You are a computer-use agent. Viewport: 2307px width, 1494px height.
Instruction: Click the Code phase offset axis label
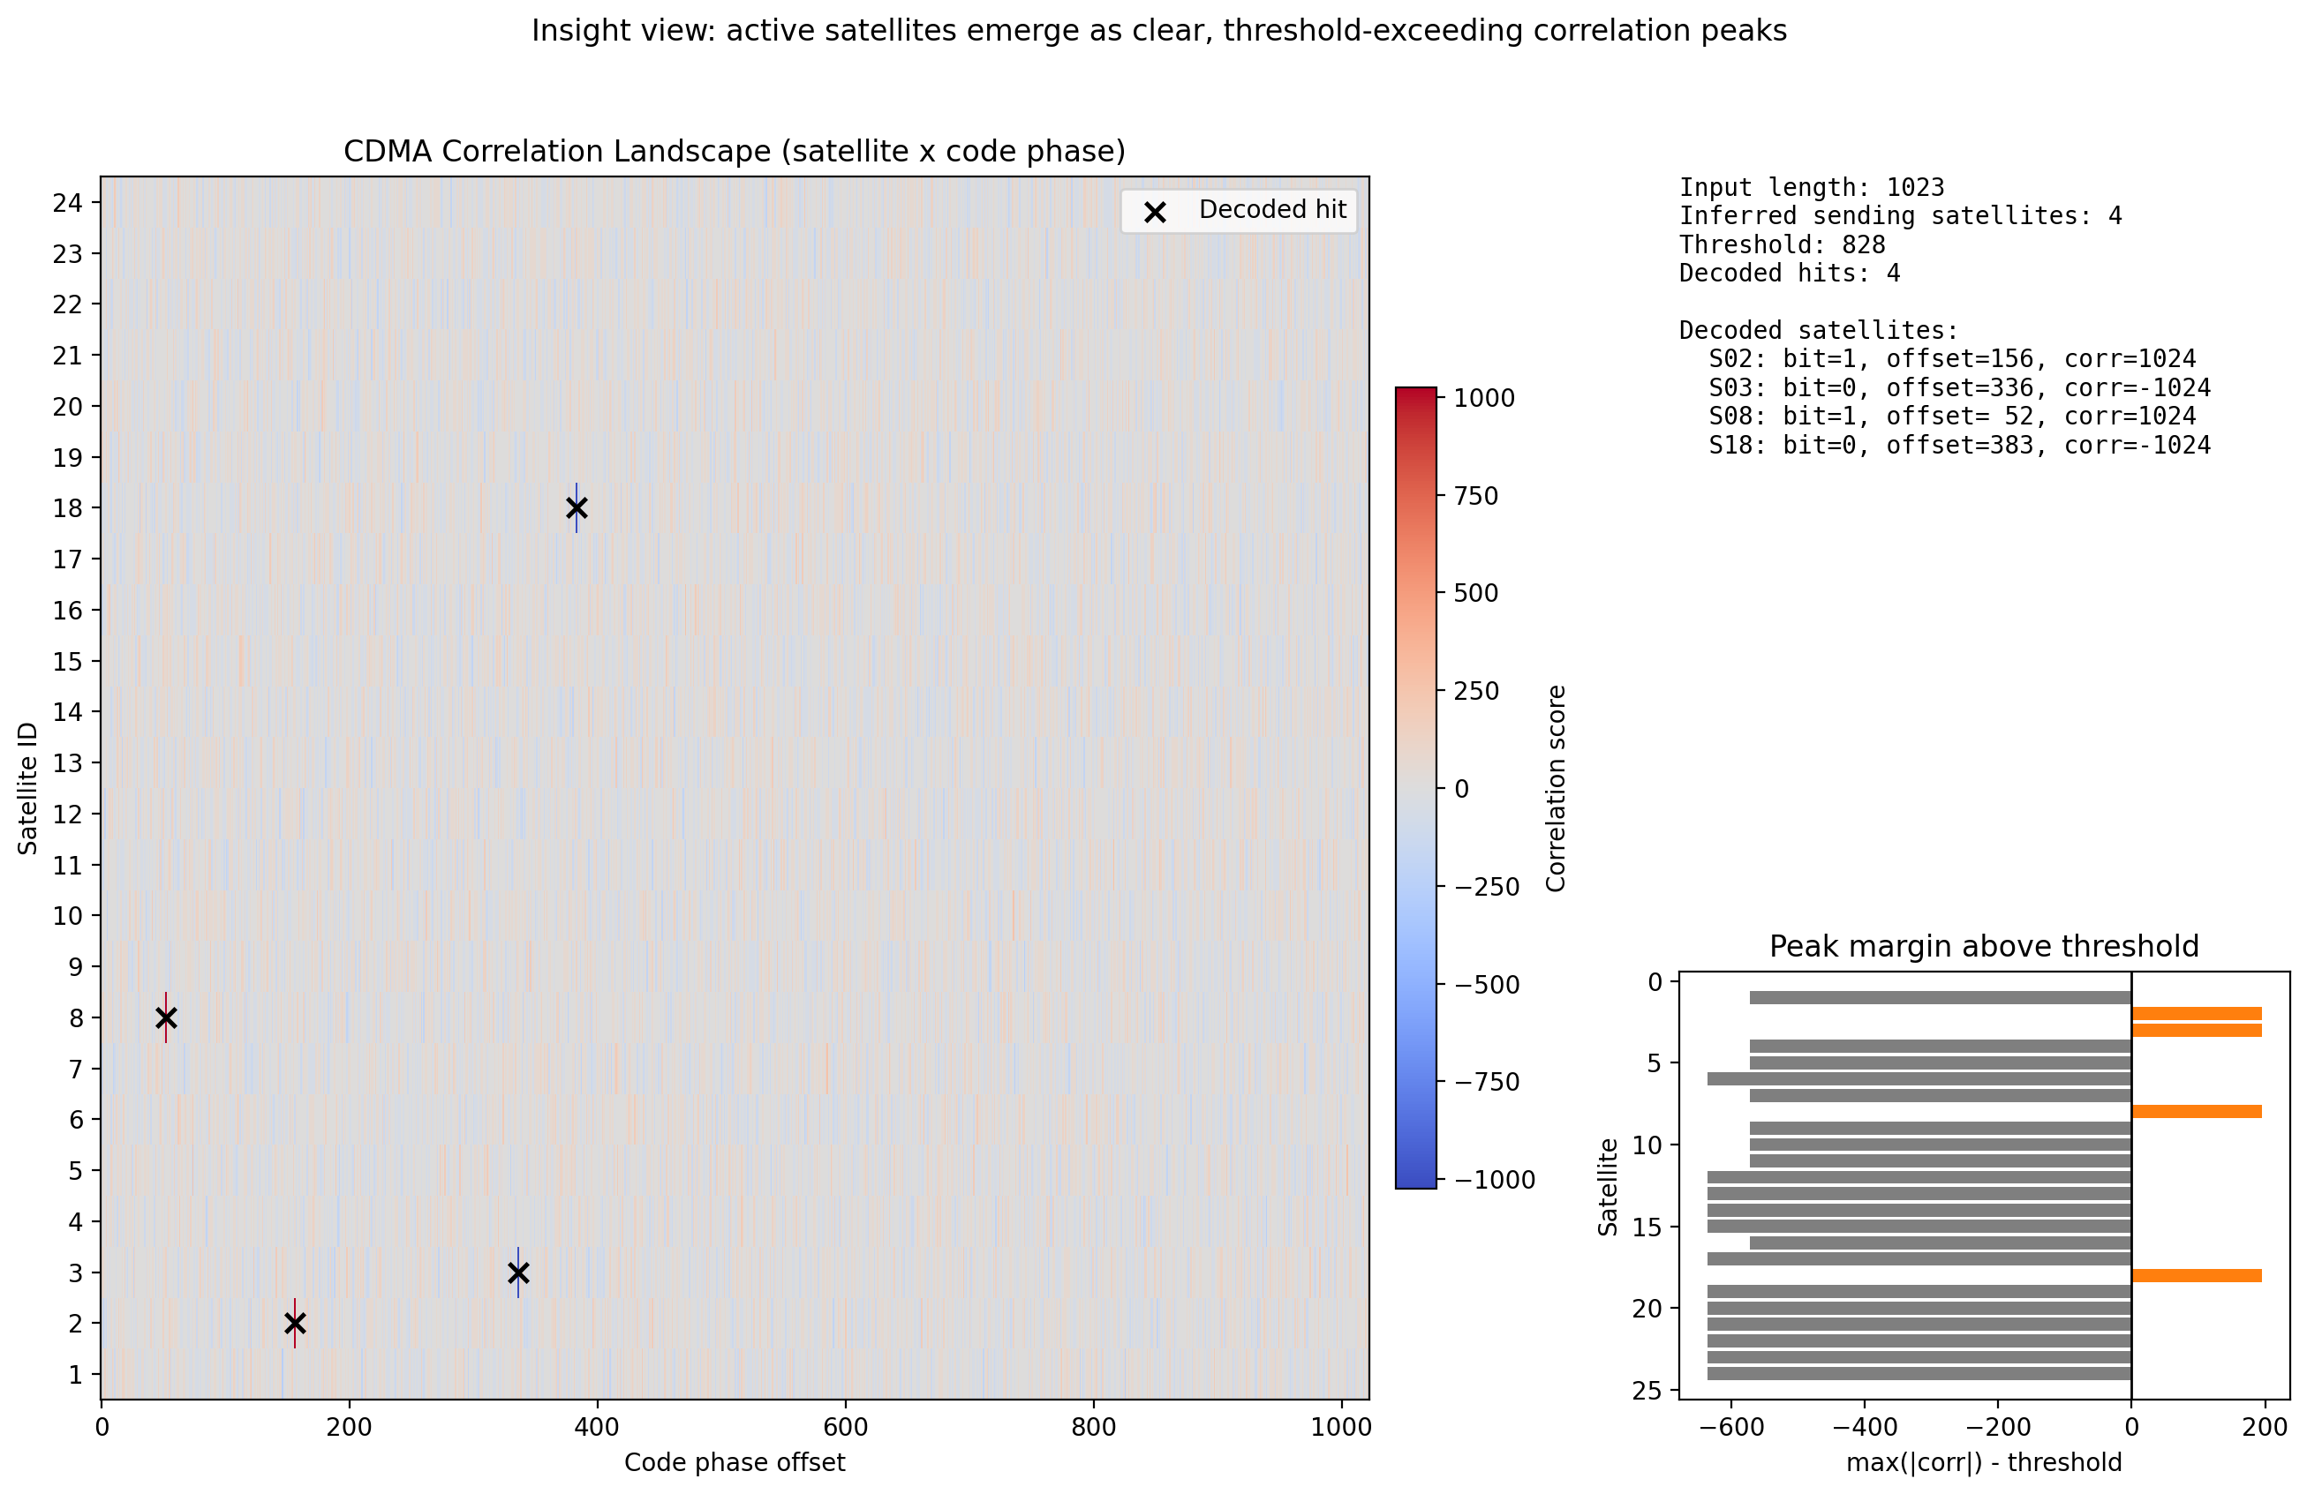(735, 1463)
